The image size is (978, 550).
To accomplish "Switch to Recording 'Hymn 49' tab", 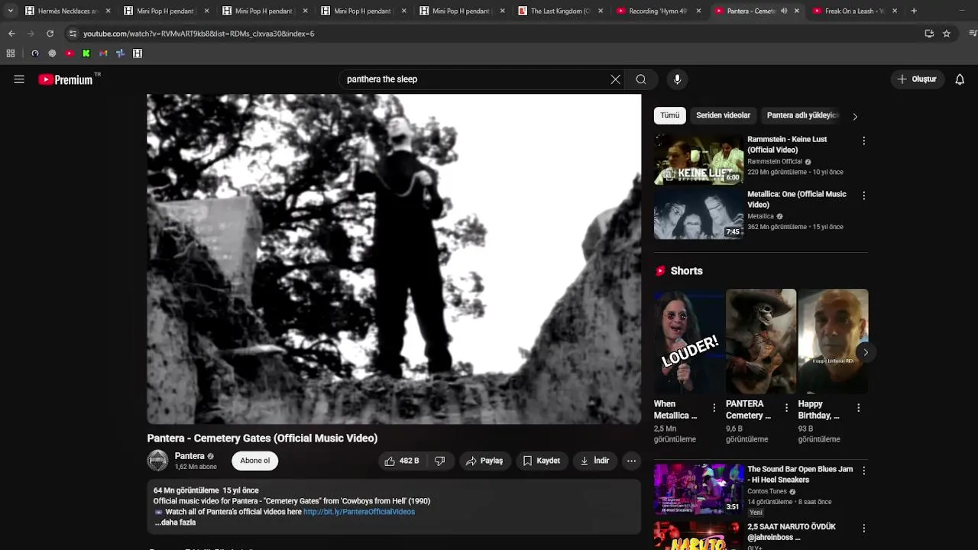I will [x=659, y=11].
